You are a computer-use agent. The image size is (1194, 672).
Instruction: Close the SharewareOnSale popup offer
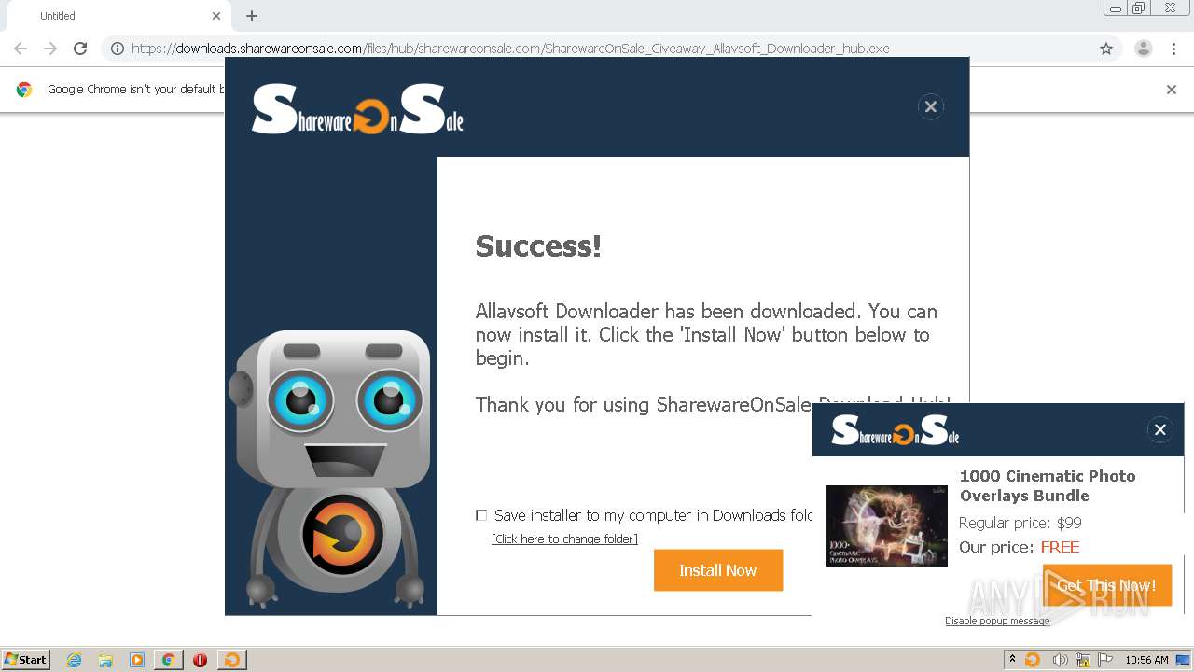click(x=1160, y=429)
